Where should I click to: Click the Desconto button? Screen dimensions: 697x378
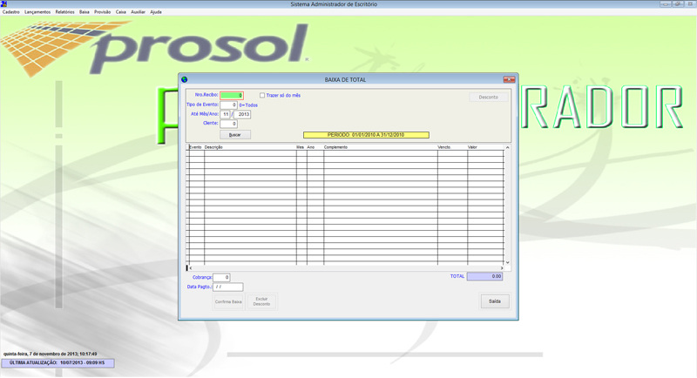pyautogui.click(x=489, y=97)
